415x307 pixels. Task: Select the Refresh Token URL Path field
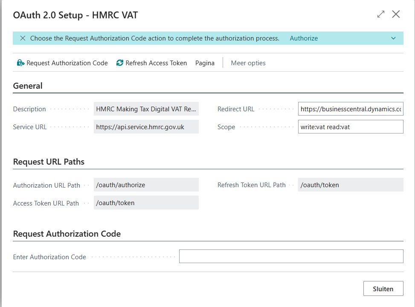pos(351,185)
